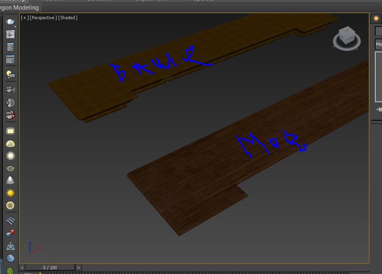382x274 pixels.
Task: Open the [Shaded] viewport shading menu
Action: click(x=68, y=18)
